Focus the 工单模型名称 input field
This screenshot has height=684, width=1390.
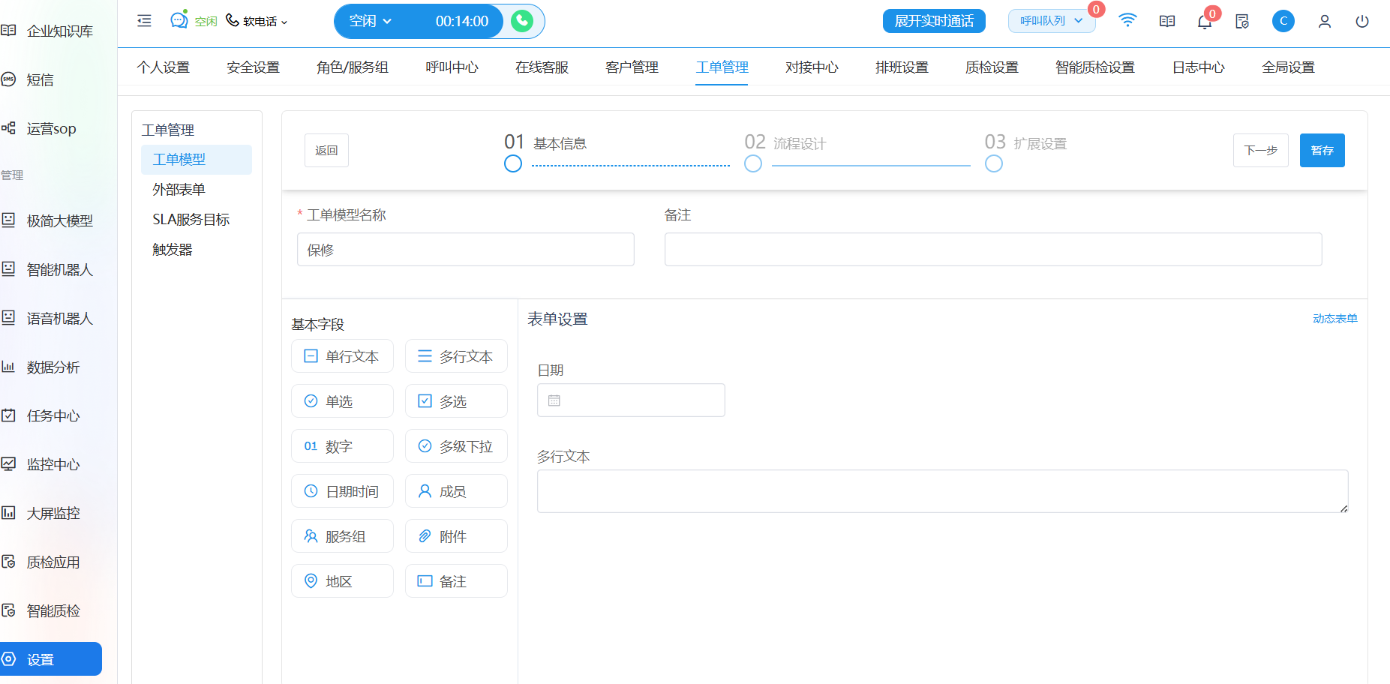pos(466,250)
